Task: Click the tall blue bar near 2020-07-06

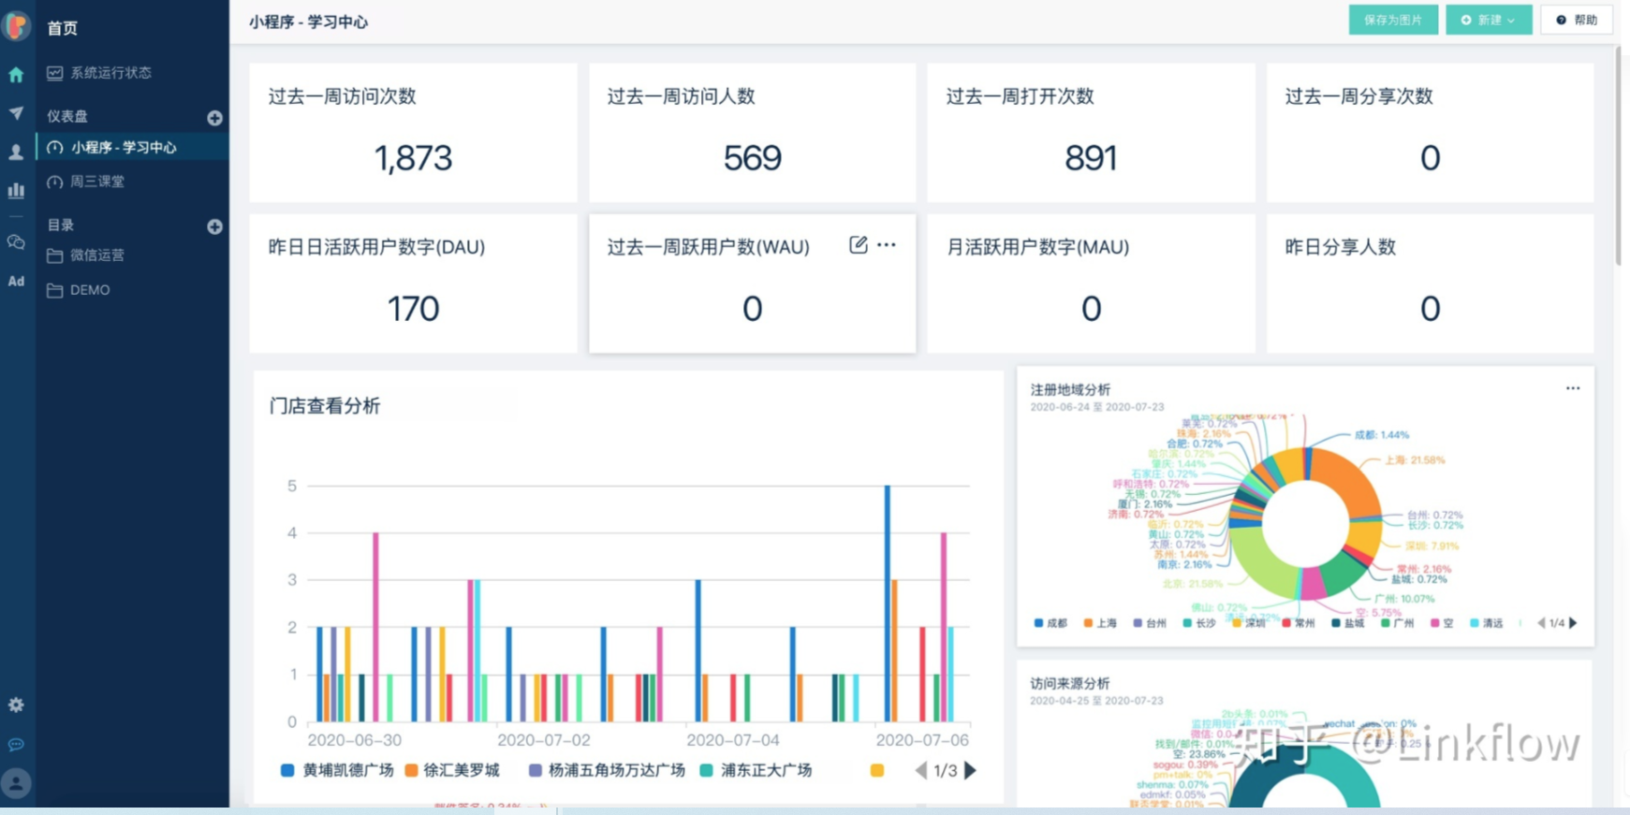Action: (x=888, y=604)
